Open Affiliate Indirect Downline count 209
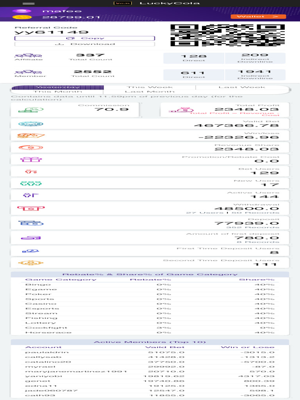 255,58
